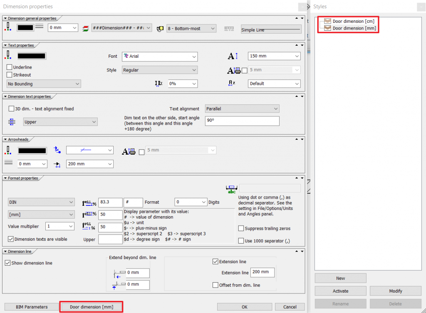
Task: Click the dimension text position icon beside Upper
Action: pos(12,122)
